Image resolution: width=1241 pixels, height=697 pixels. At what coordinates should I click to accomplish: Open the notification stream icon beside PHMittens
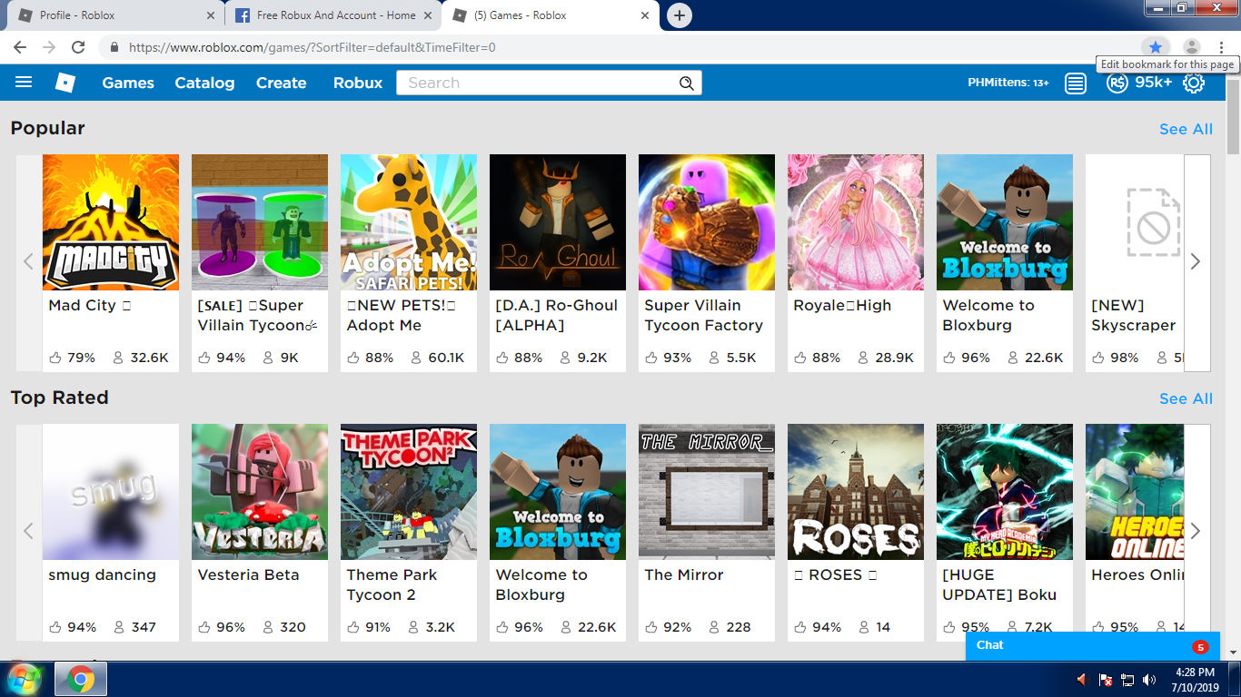[x=1076, y=83]
